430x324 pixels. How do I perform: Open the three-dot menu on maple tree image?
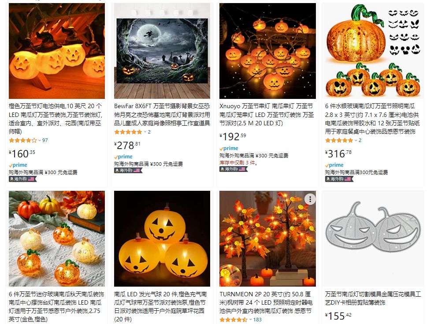310,199
